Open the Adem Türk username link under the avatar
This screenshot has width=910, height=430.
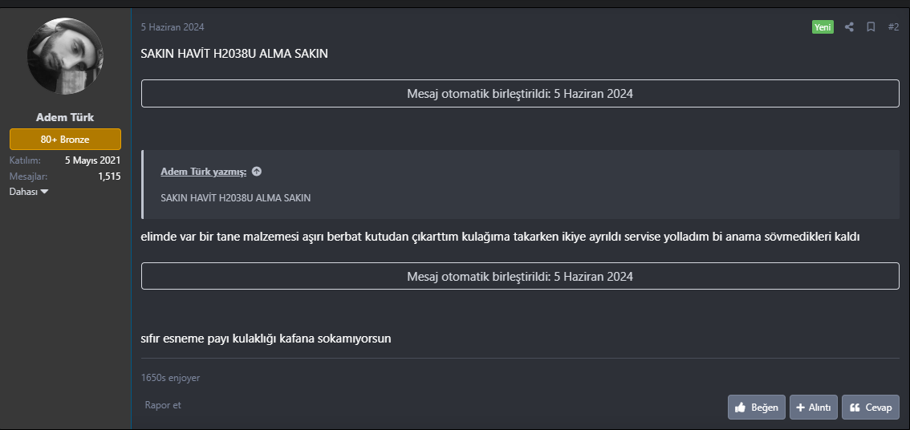65,117
